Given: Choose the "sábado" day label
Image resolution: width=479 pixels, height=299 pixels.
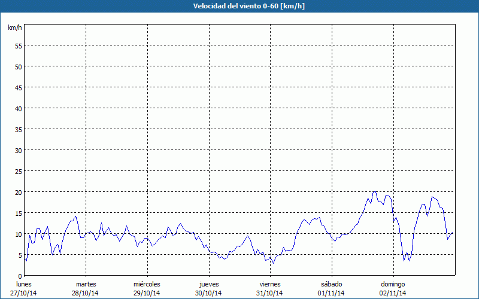Looking at the screenshot, I should pos(331,284).
